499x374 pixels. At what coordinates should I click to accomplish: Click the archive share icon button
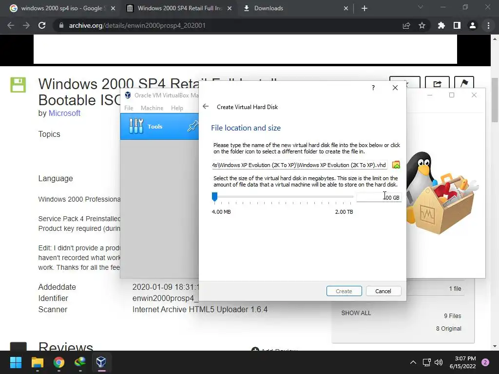coord(437,84)
